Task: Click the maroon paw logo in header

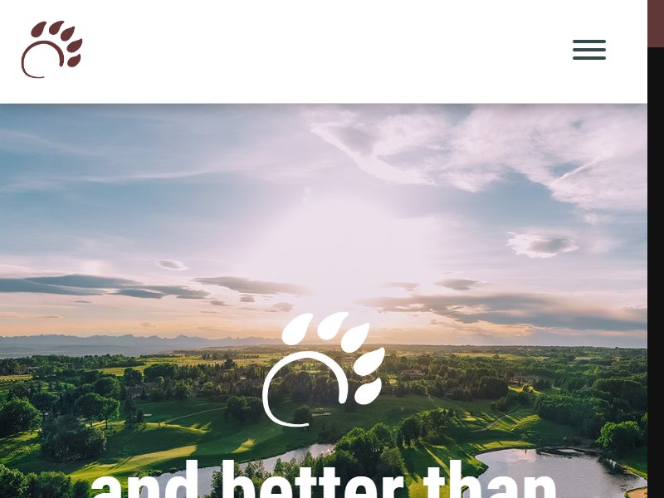Action: [x=51, y=49]
